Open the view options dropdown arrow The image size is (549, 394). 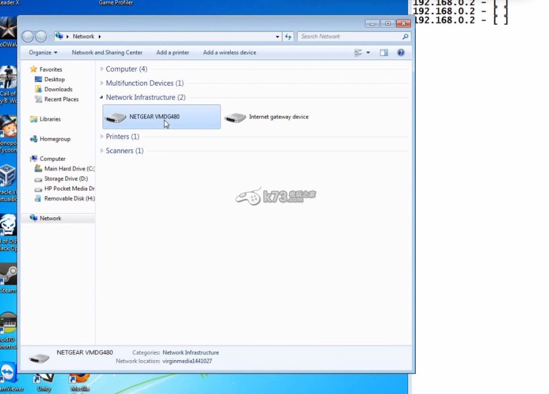point(368,53)
